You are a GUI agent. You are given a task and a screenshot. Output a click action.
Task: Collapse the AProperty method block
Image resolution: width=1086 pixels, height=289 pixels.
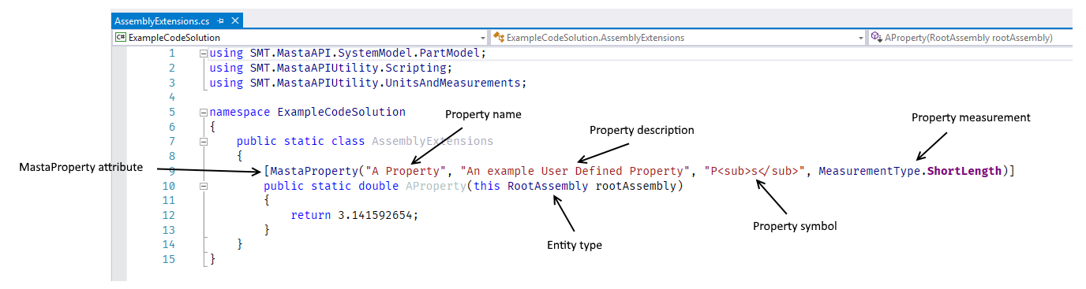tap(204, 186)
